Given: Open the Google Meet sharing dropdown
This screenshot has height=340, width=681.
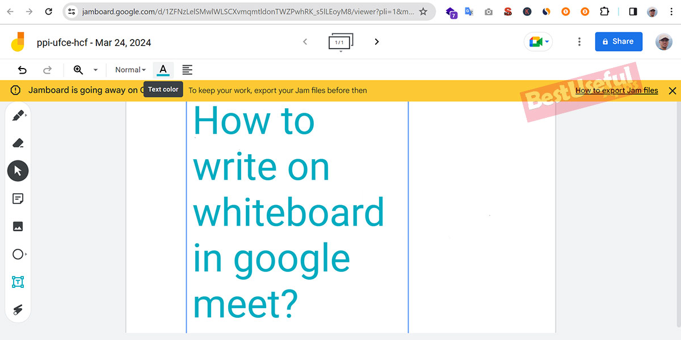Looking at the screenshot, I should 537,41.
